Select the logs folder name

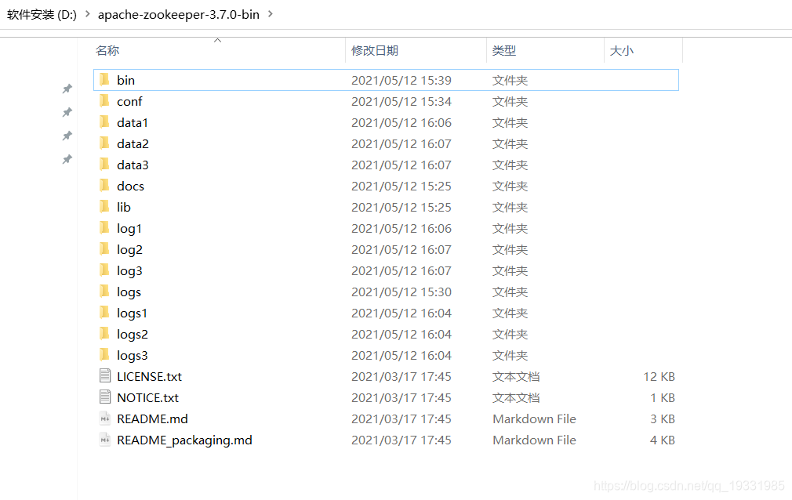129,292
